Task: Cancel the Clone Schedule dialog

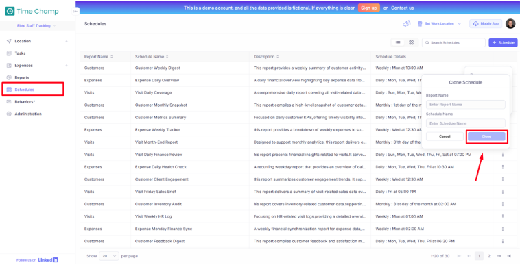Action: tap(445, 136)
